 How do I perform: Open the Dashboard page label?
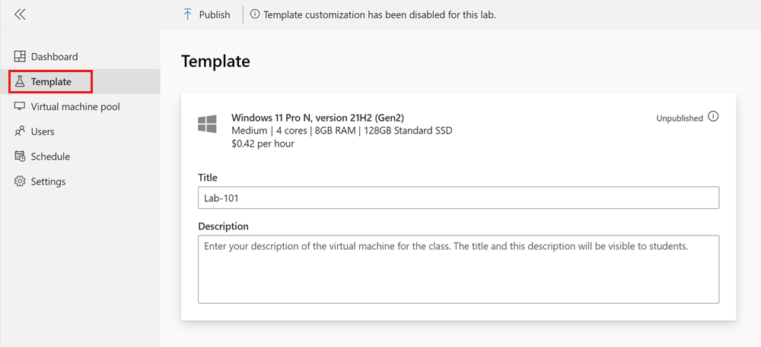(x=54, y=57)
